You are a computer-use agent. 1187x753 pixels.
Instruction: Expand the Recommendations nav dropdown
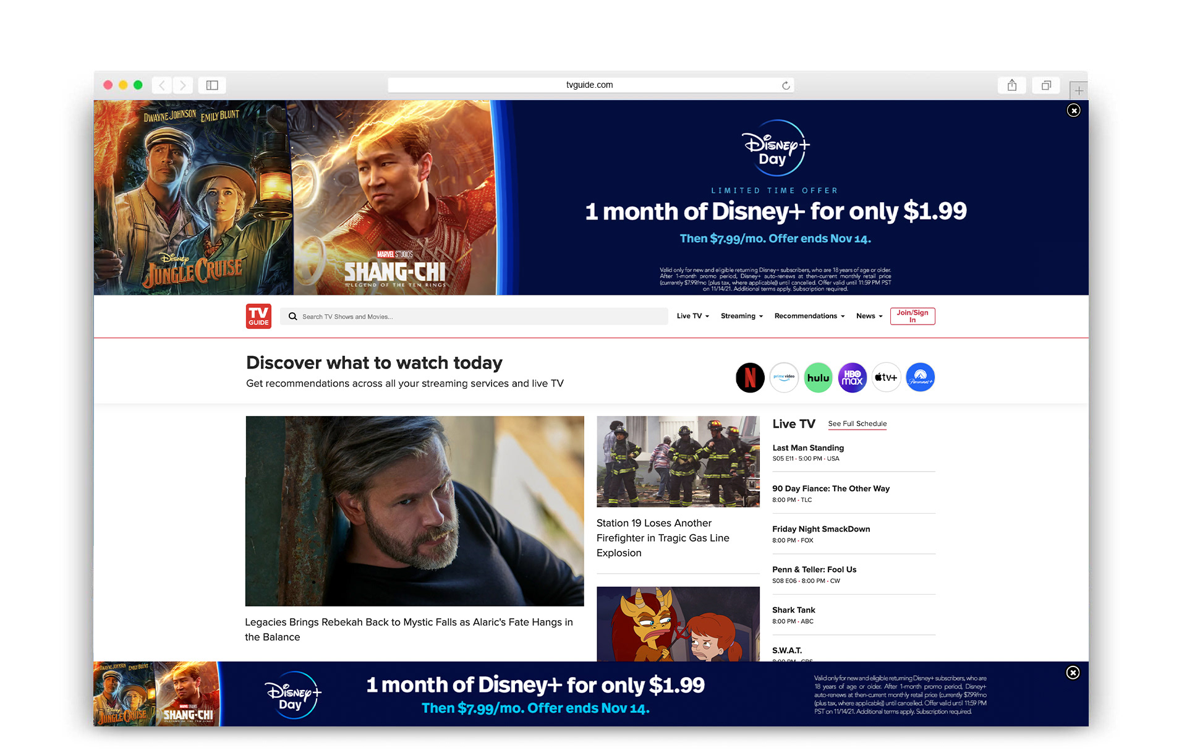(x=809, y=316)
